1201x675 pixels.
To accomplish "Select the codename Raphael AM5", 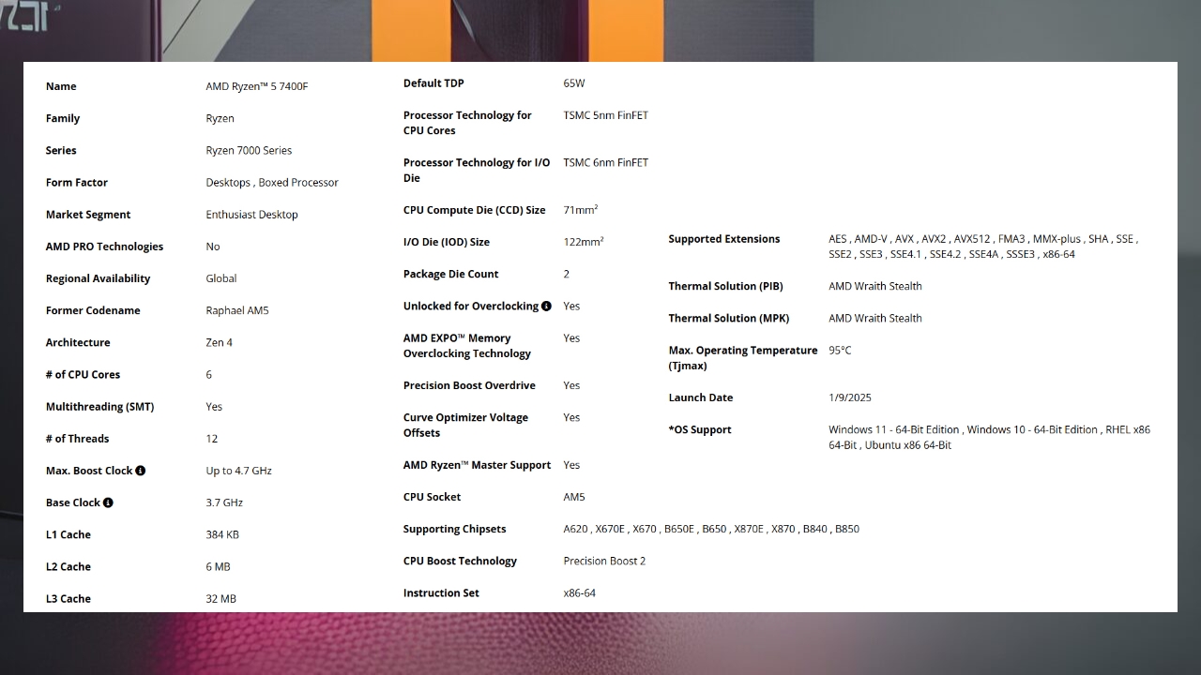I will click(x=237, y=310).
